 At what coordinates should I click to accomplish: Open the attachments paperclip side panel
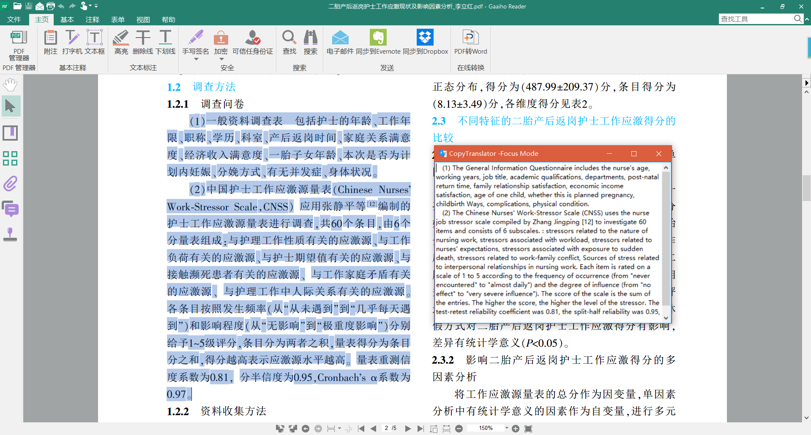click(x=11, y=184)
